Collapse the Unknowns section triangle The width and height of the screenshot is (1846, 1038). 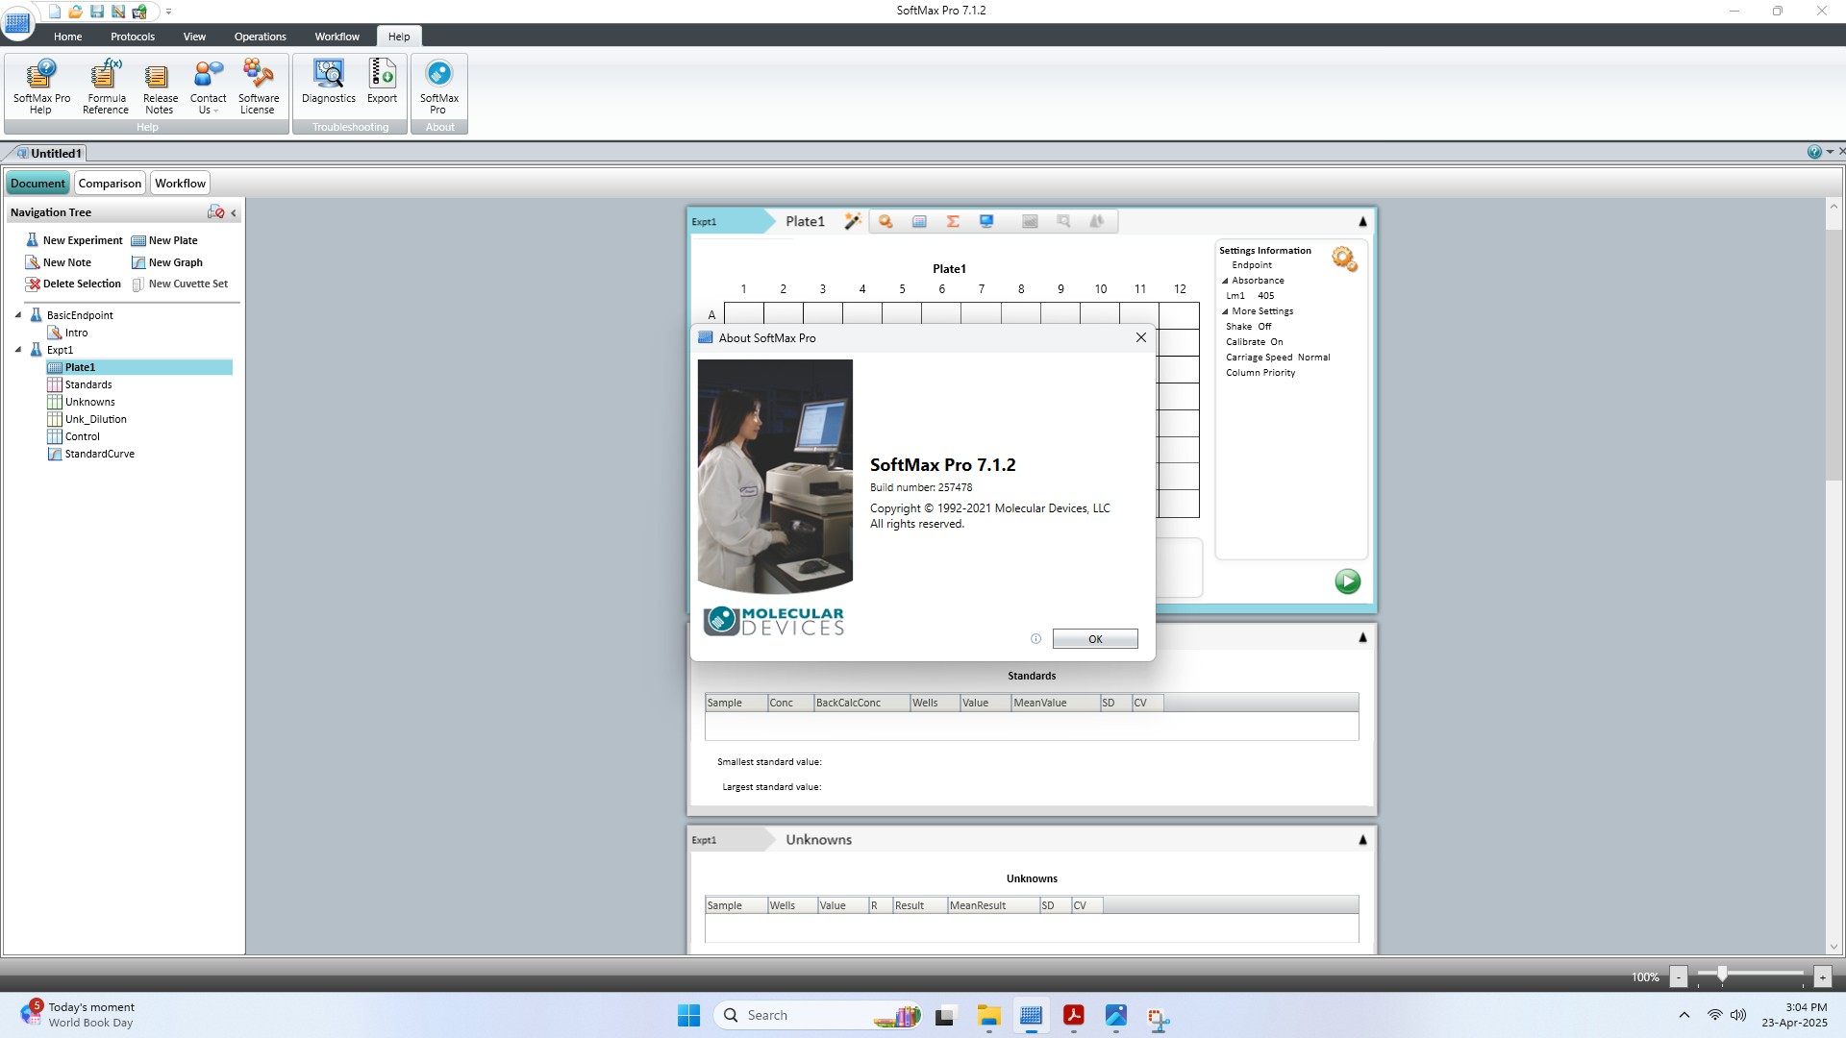1362,840
